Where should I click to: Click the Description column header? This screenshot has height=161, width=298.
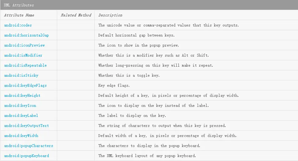[110, 15]
